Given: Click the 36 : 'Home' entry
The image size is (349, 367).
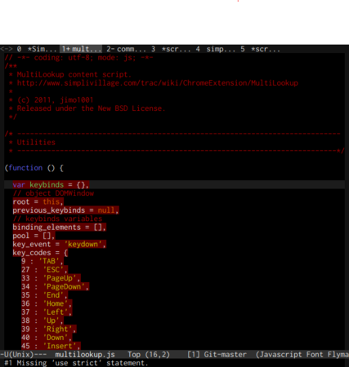Looking at the screenshot, I should point(47,303).
